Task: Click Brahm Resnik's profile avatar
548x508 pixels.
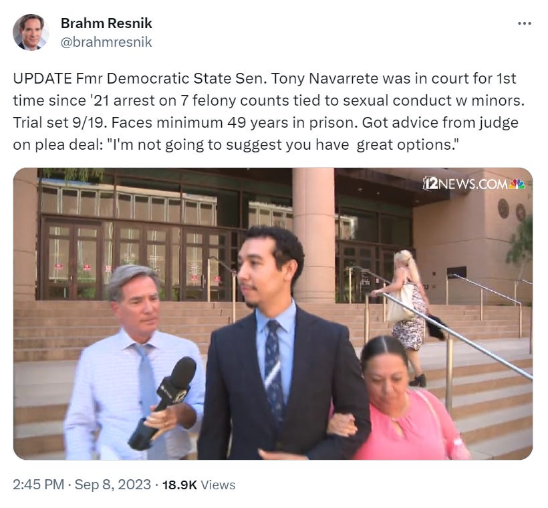Action: pyautogui.click(x=31, y=32)
